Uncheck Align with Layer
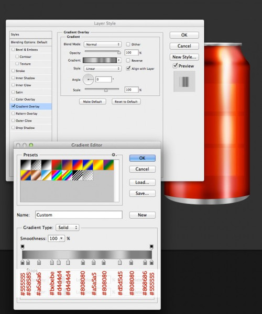 point(128,68)
